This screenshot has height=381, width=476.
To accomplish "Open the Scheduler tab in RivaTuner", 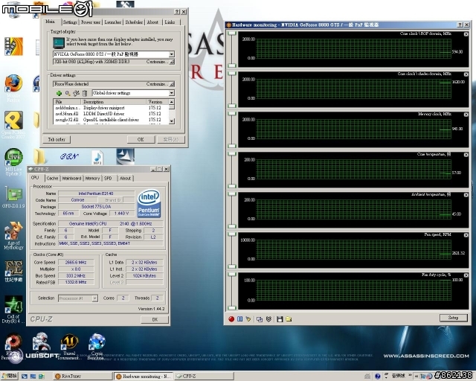I will pyautogui.click(x=134, y=22).
